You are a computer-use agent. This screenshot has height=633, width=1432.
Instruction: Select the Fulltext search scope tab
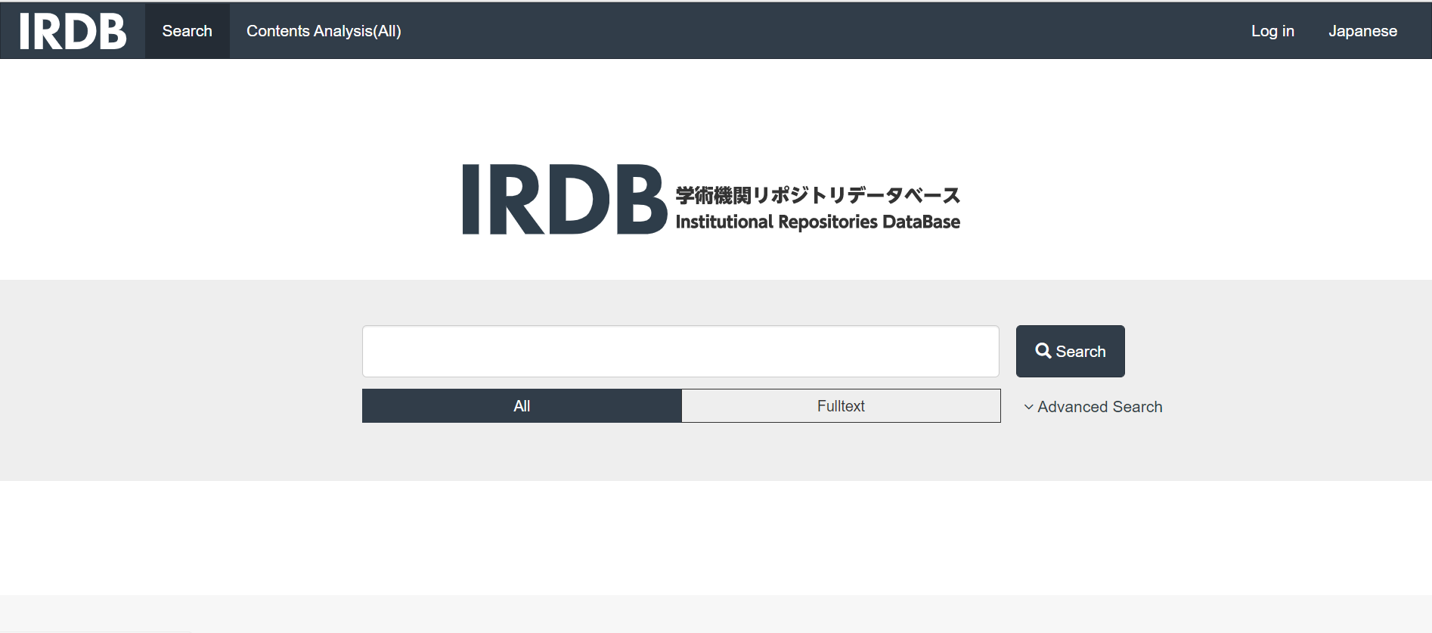click(841, 406)
